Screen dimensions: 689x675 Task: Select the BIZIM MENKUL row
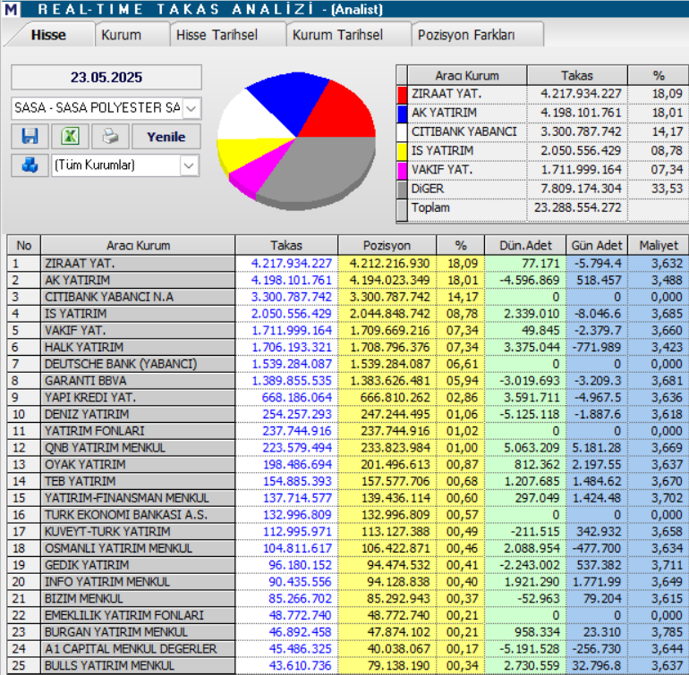point(347,599)
